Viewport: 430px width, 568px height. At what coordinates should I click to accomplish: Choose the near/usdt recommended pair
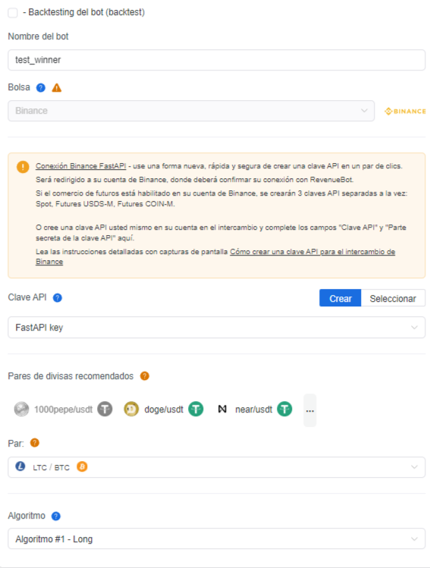(x=255, y=410)
